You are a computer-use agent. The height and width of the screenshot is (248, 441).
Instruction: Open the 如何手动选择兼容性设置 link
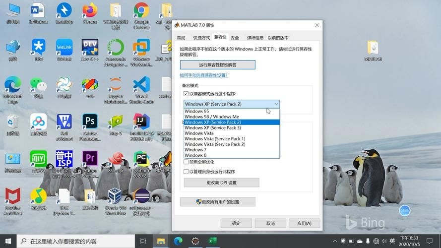(203, 75)
